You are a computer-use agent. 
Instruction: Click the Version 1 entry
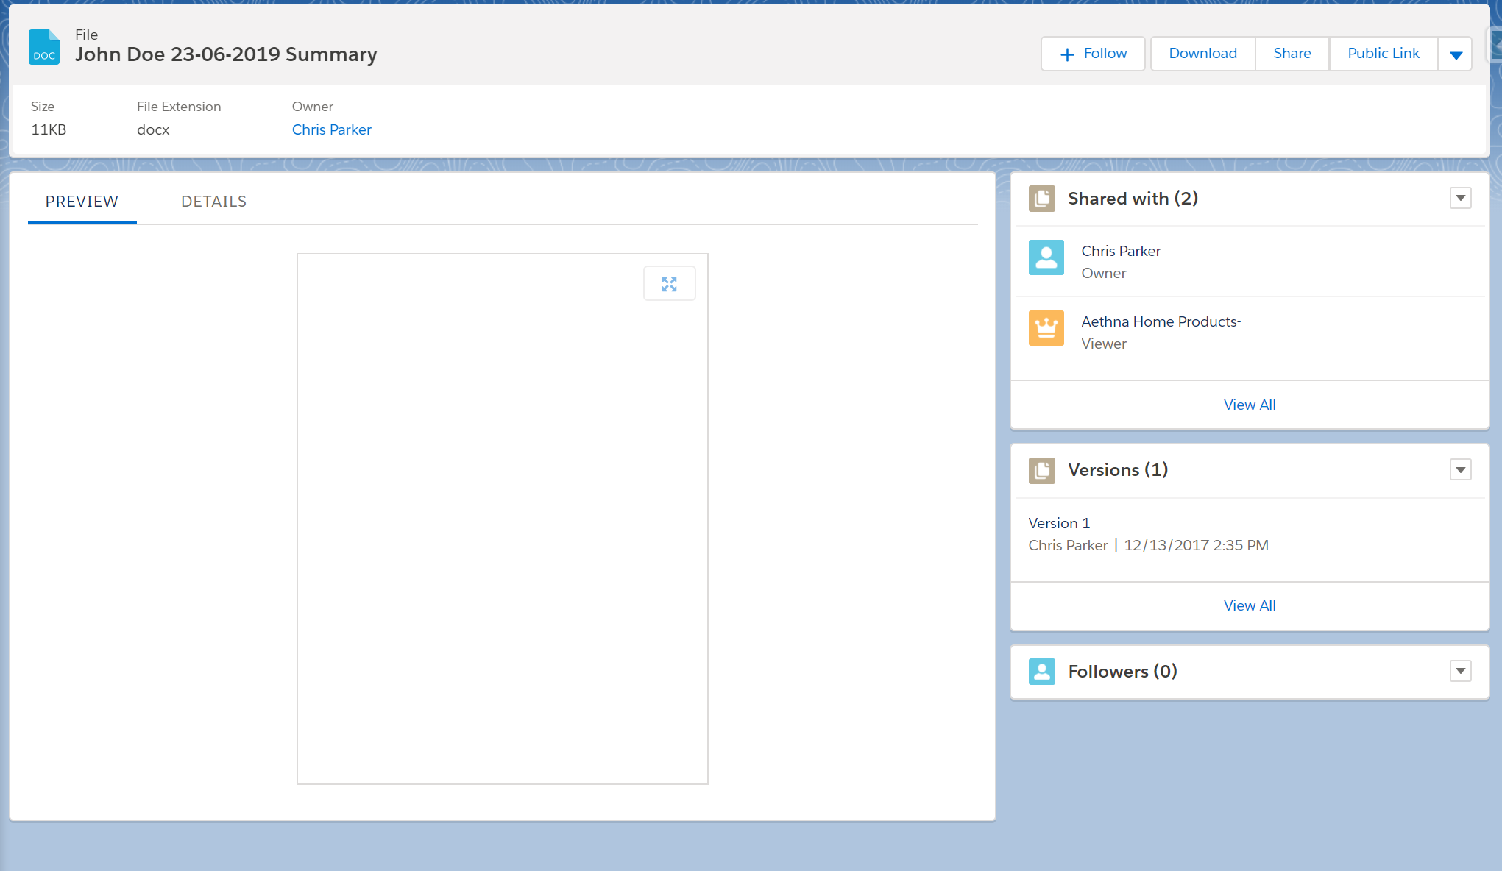tap(1058, 523)
